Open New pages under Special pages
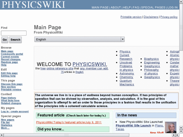The width and height of the screenshot is (183, 137). 8,120
